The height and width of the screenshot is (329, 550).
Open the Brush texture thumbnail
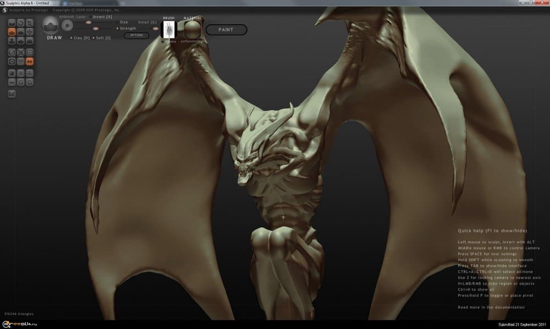pyautogui.click(x=168, y=30)
